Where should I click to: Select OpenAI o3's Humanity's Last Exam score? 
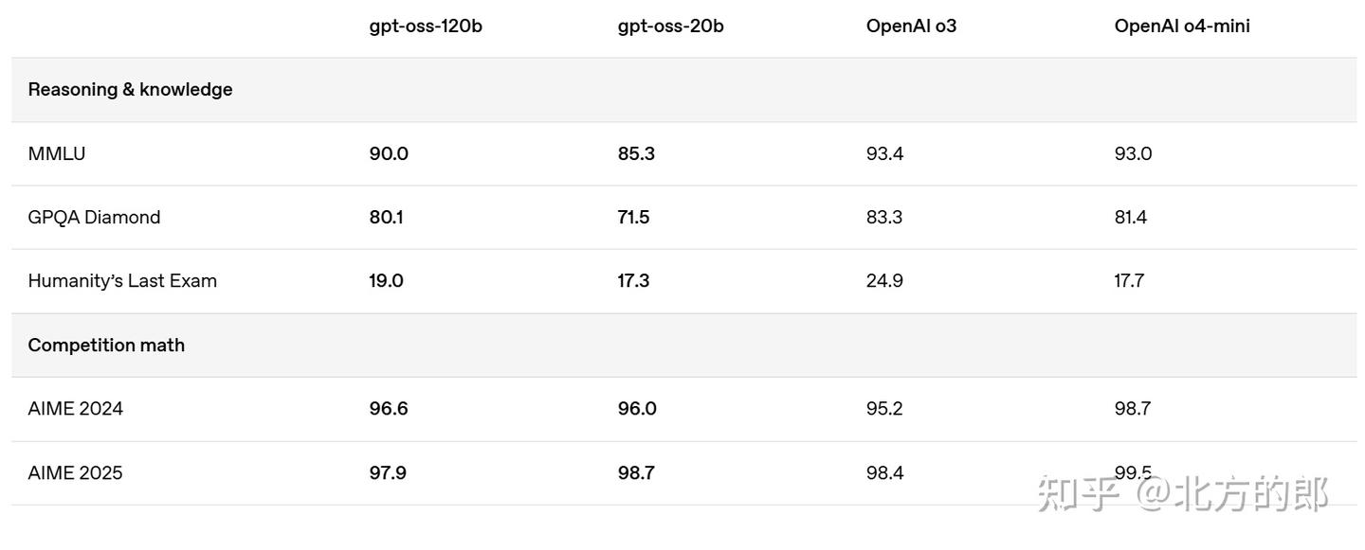tap(884, 281)
